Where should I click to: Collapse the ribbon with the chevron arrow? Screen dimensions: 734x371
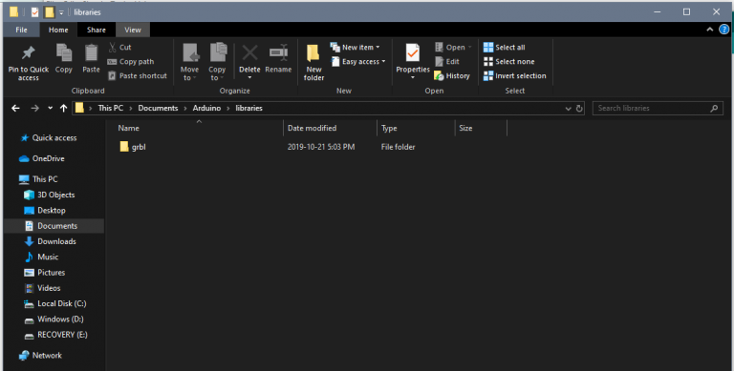point(710,30)
